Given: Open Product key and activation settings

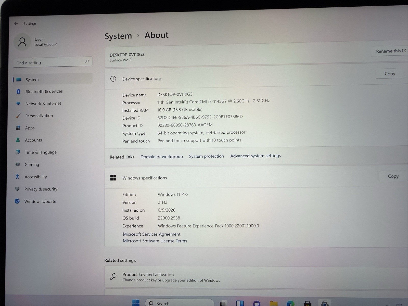Looking at the screenshot, I should point(256,277).
